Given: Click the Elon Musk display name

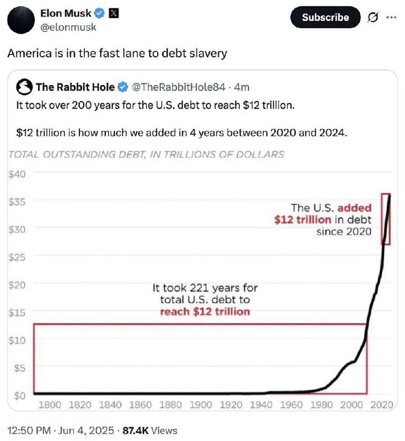Looking at the screenshot, I should coord(66,13).
